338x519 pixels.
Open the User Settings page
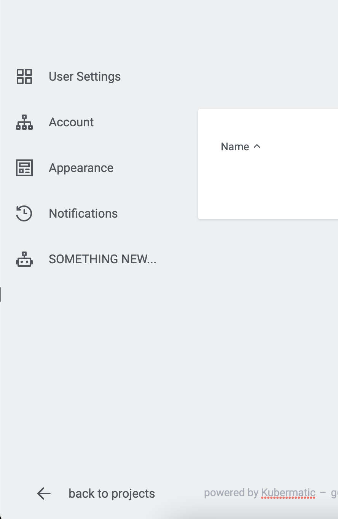tap(84, 76)
